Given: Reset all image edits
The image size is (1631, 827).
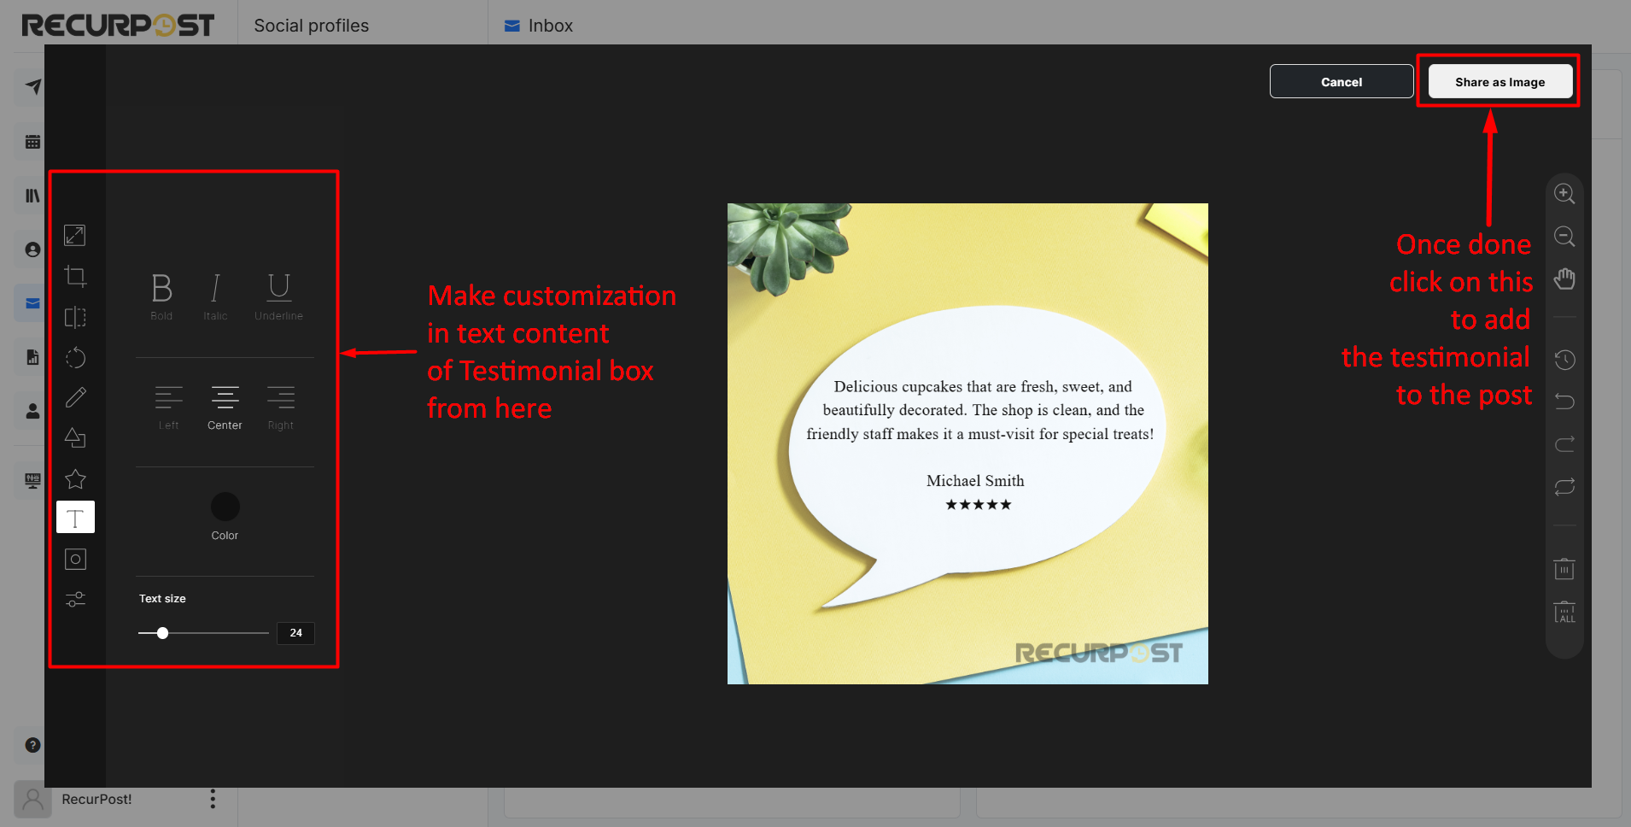Looking at the screenshot, I should (1564, 487).
